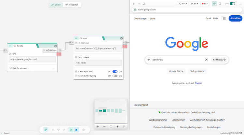This screenshot has height=135, width=244.
Task: Redo the last editor action
Action: (x=64, y=130)
